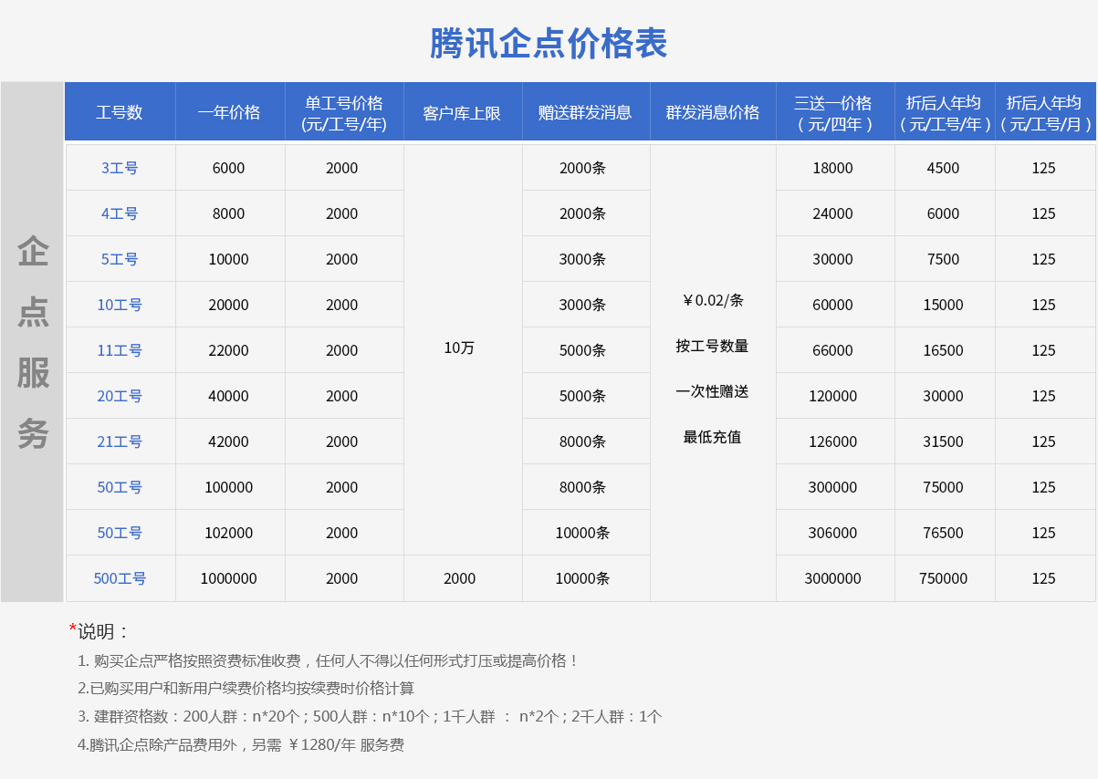Select the four-year price 126000
1098x779 pixels.
coord(832,441)
